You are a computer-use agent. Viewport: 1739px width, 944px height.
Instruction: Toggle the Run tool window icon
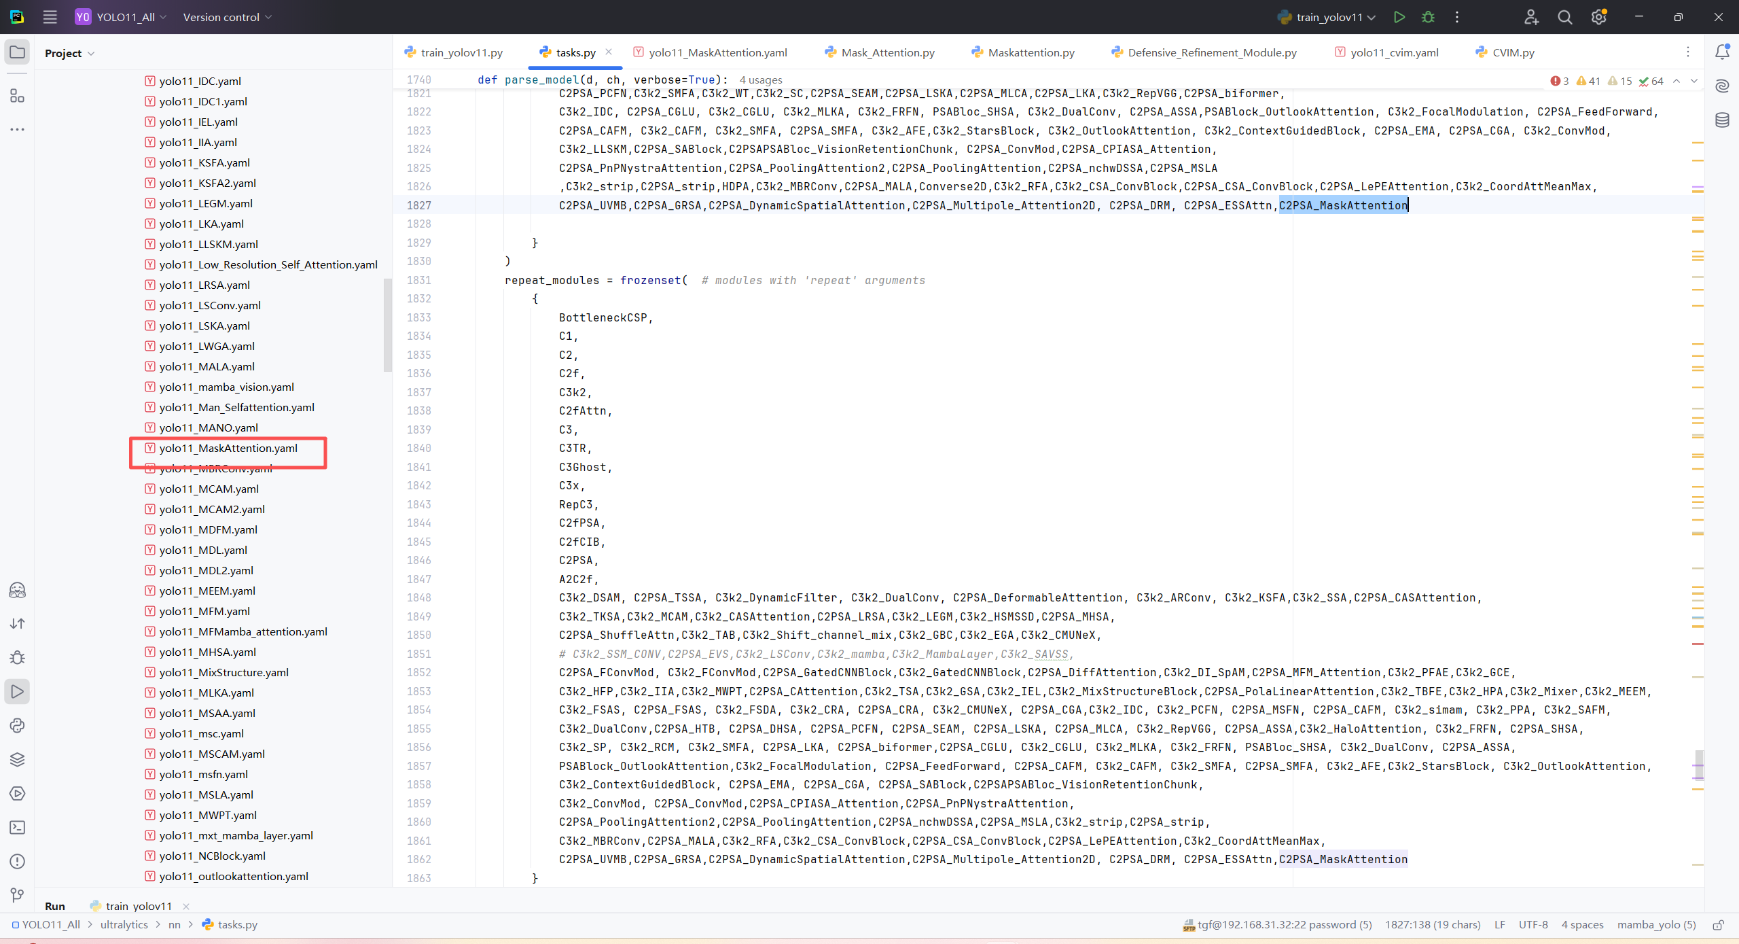18,691
